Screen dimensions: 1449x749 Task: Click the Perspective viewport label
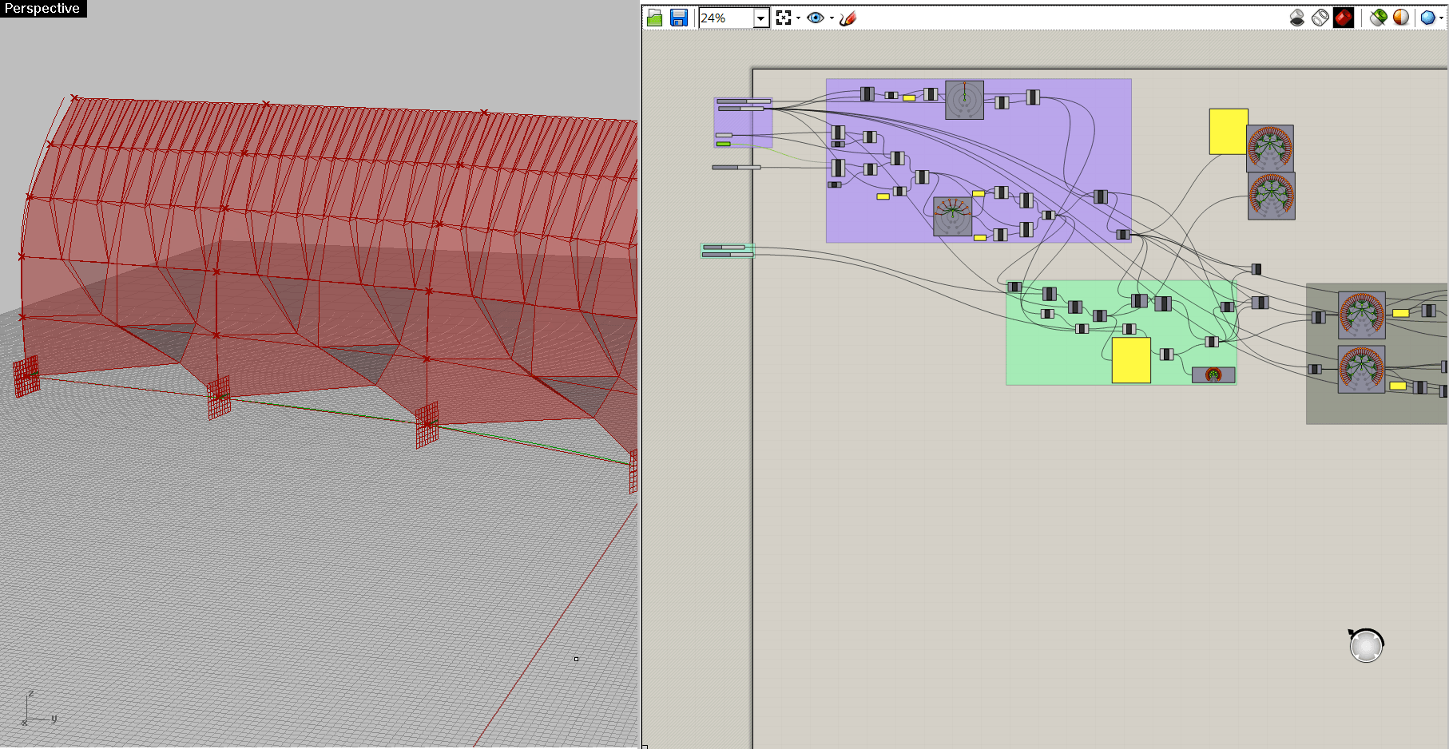42,8
